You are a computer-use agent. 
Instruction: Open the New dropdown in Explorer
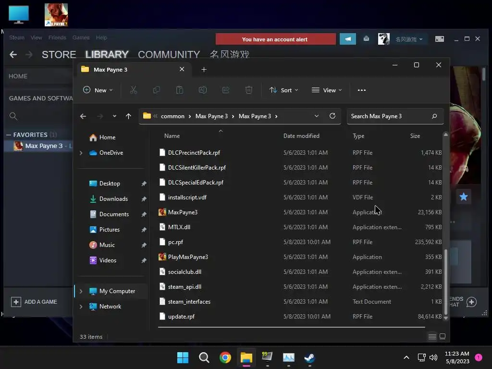point(98,90)
